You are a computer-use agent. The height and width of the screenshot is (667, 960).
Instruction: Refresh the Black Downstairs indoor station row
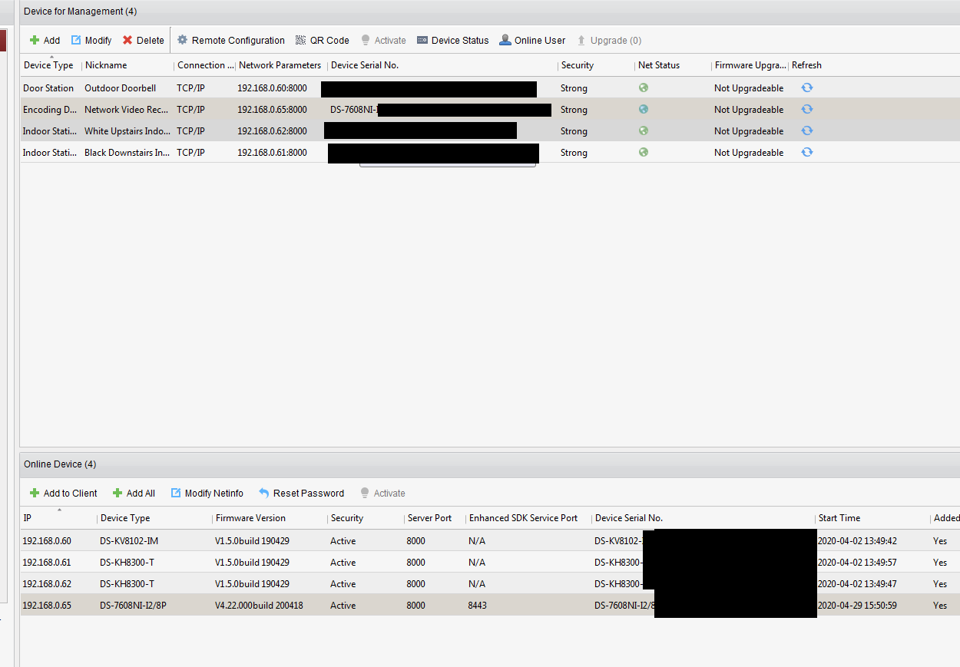806,153
